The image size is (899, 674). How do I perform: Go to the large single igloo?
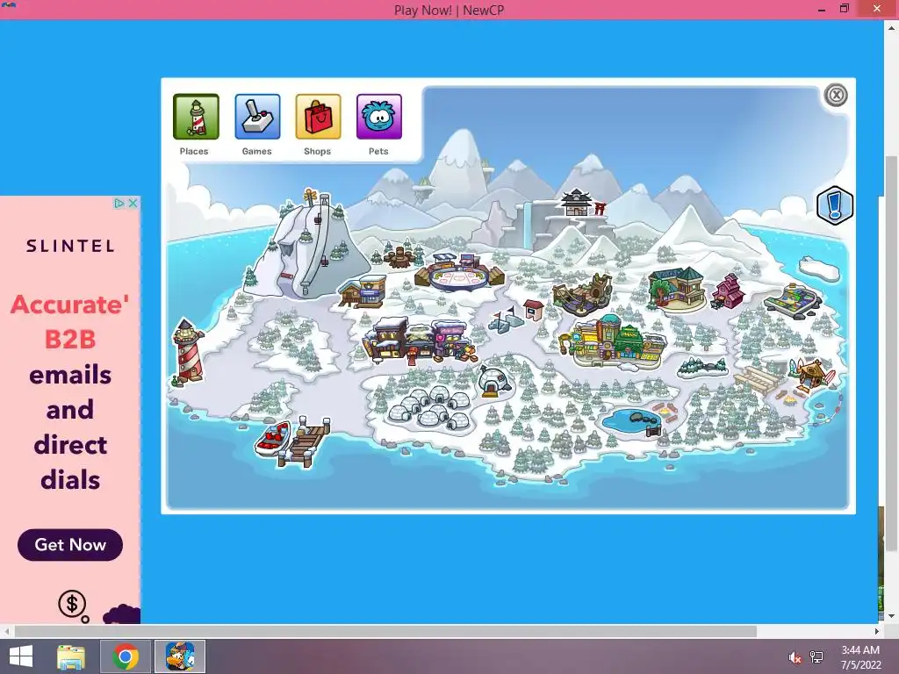494,382
